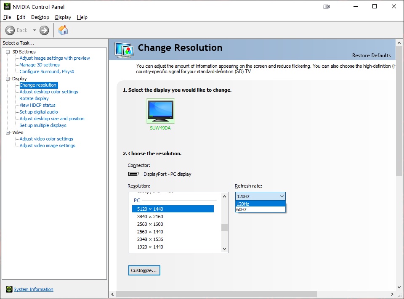
Task: Collapse the Display tree node
Action: [8, 79]
